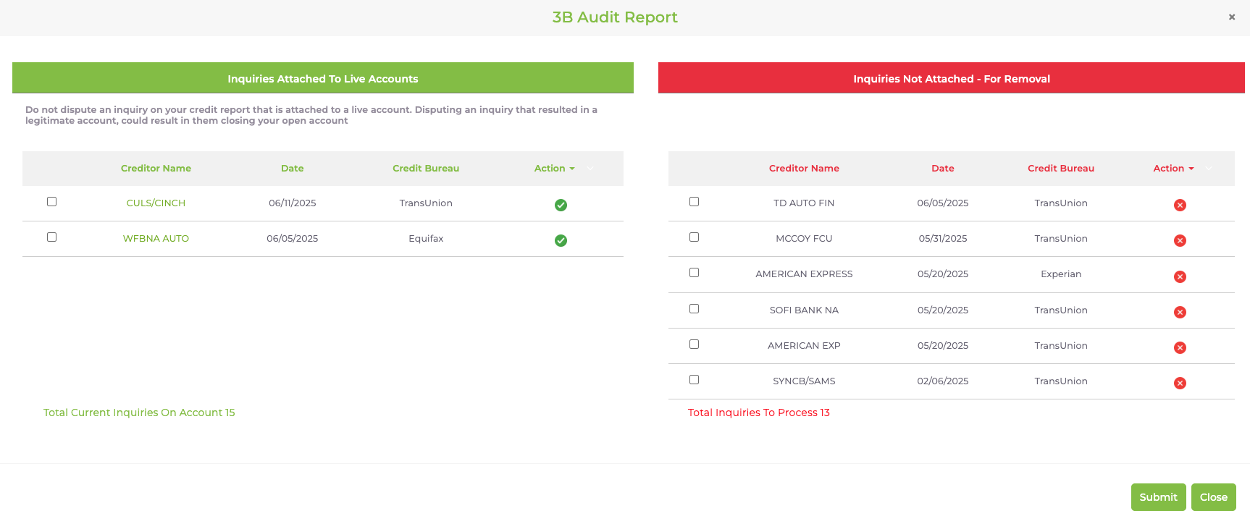Click date 02/06/2025 for SYNCB/SAMS
The height and width of the screenshot is (529, 1250).
[x=943, y=381]
